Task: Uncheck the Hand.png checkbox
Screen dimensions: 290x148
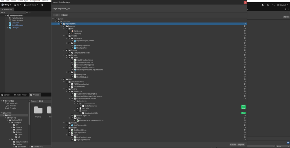Action: point(69,31)
